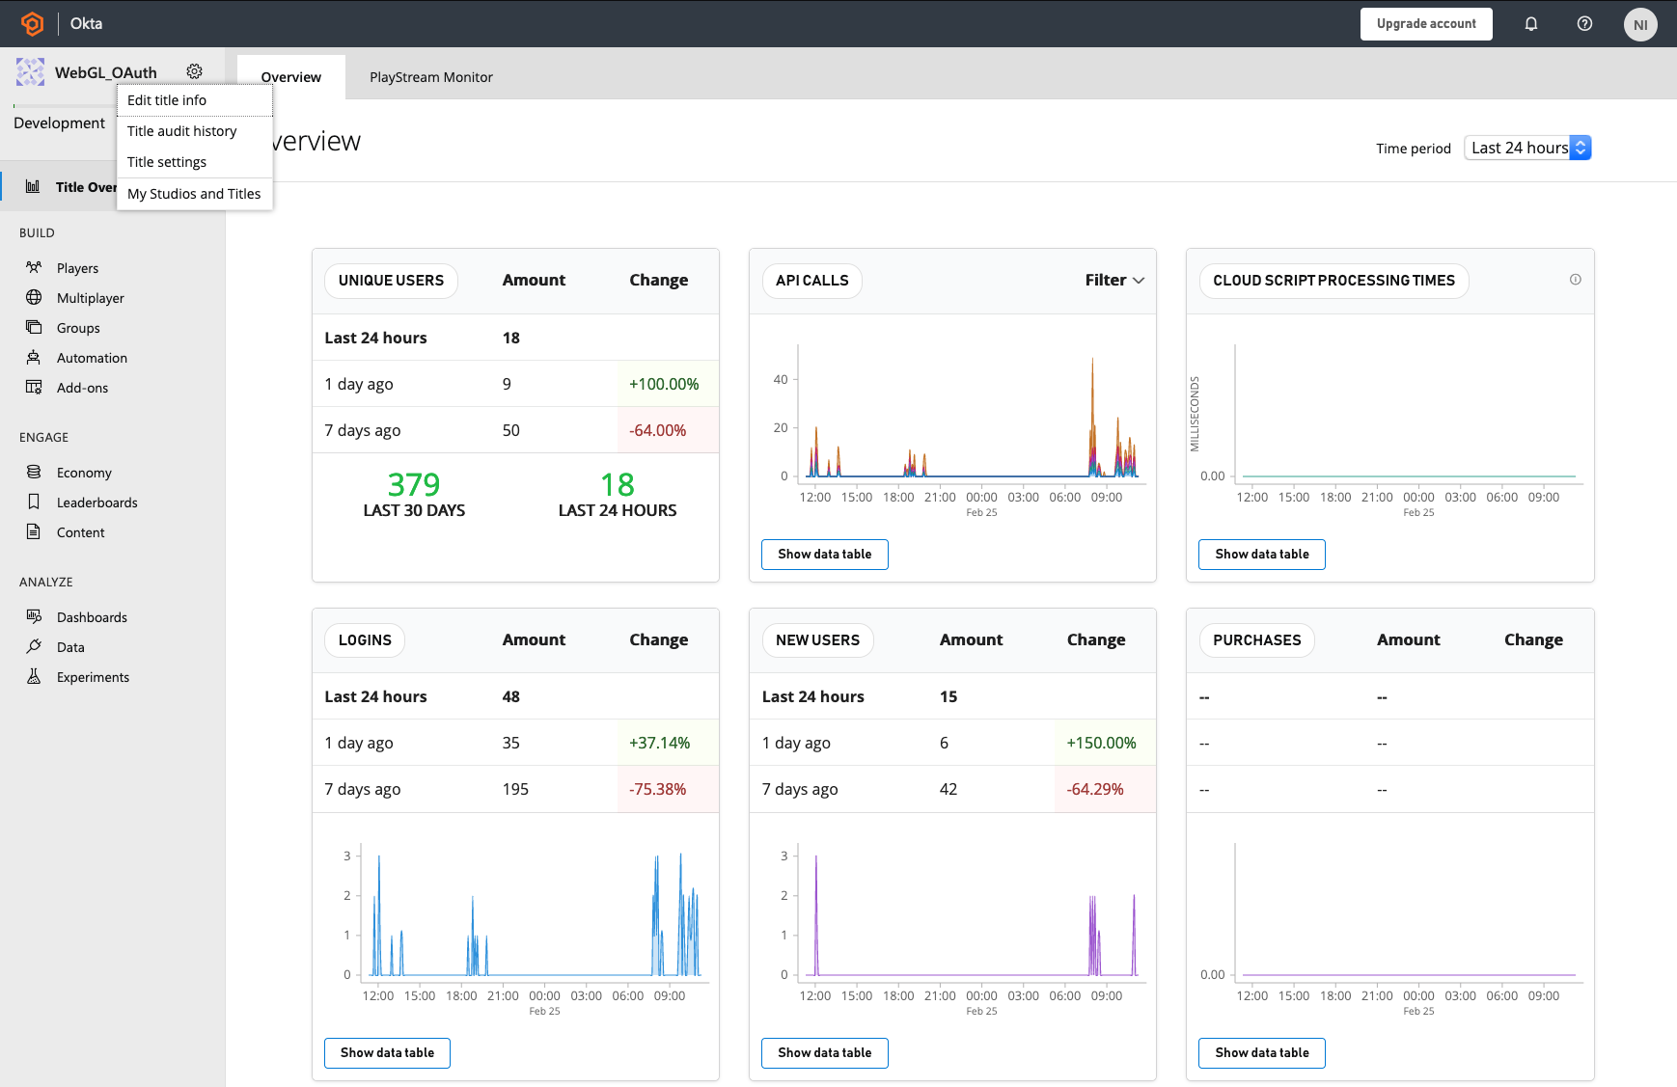The height and width of the screenshot is (1087, 1677).
Task: Click the Players icon in sidebar
Action: coord(34,268)
